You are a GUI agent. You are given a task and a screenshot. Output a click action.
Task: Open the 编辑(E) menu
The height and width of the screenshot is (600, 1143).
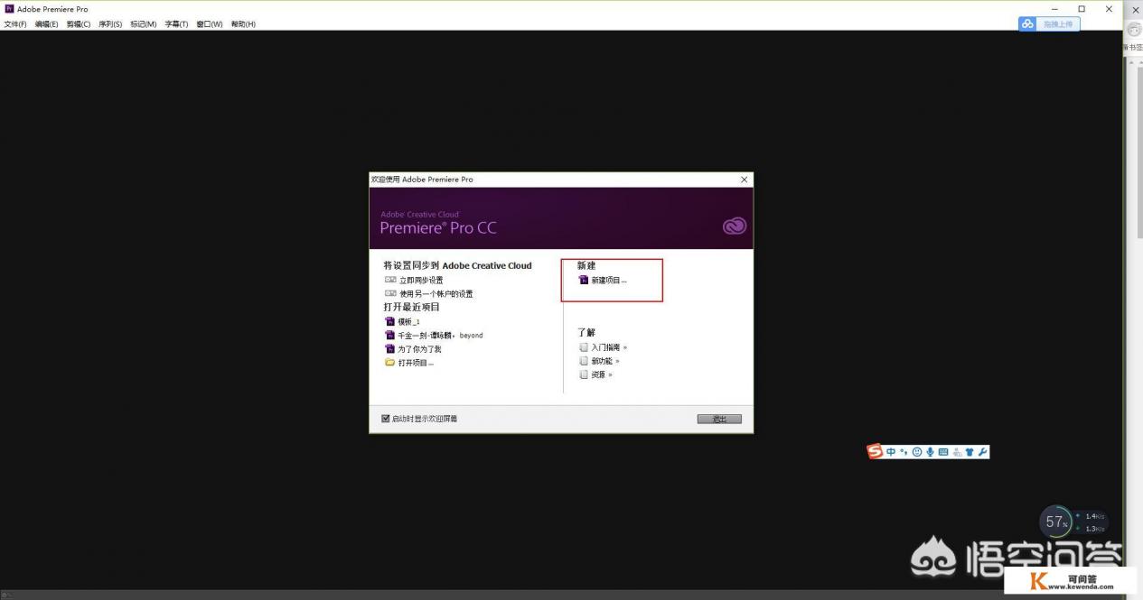click(46, 24)
